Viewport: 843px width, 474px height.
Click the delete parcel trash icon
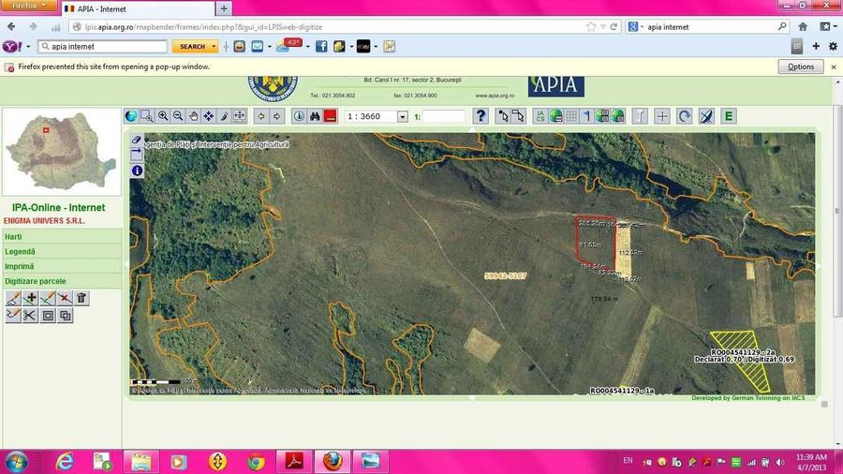pos(81,298)
